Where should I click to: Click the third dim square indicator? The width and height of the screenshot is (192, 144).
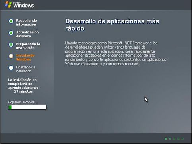click(x=174, y=139)
